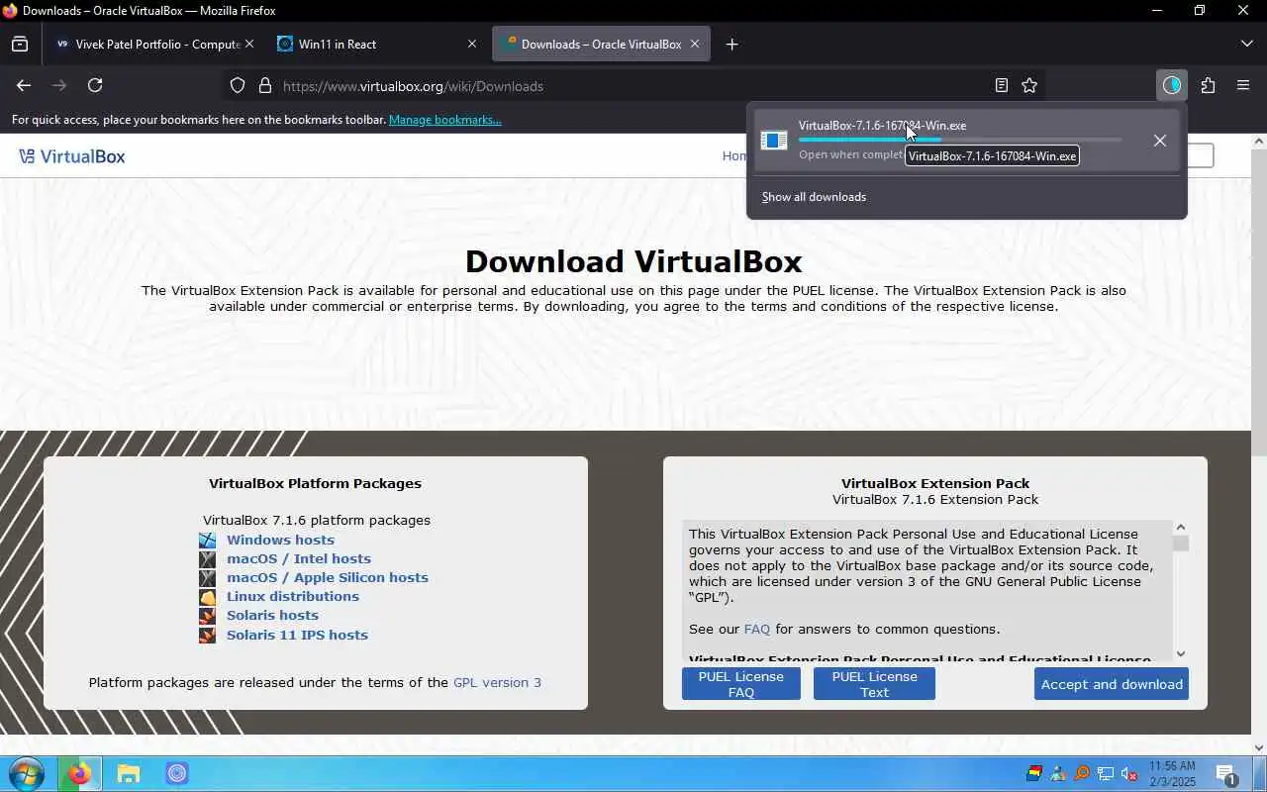Reload the current page
Screen dimensions: 1267x792
pyautogui.click(x=95, y=86)
